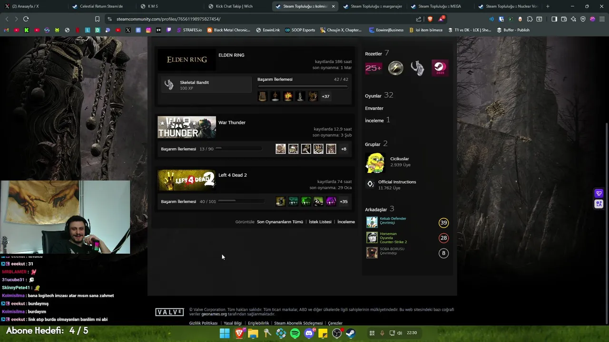
Task: Open the Skeletal Bandit badge icon
Action: tap(169, 85)
